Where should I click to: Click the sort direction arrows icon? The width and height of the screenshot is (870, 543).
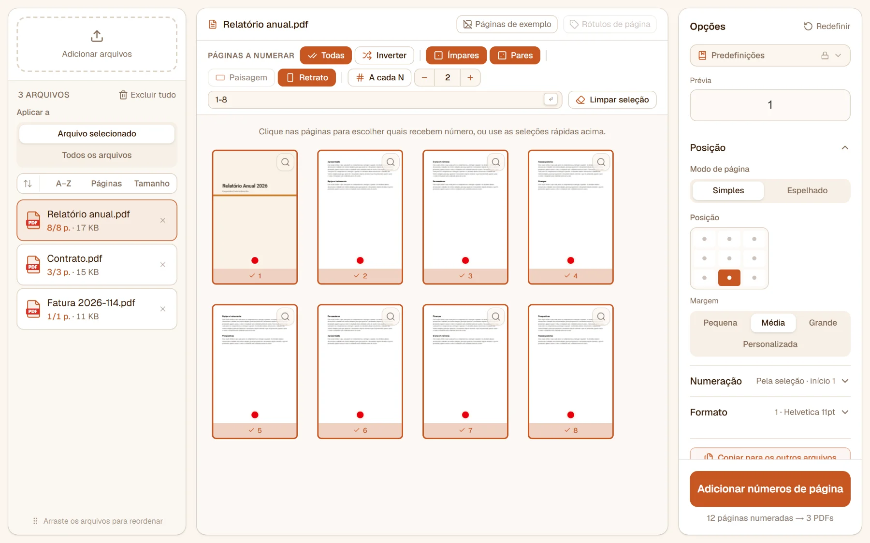click(x=28, y=184)
